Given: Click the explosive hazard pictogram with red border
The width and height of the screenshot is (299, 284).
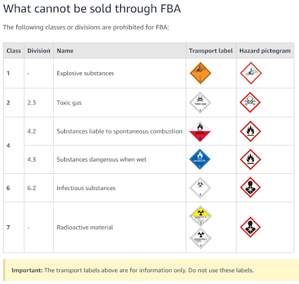Looking at the screenshot, I should [251, 73].
